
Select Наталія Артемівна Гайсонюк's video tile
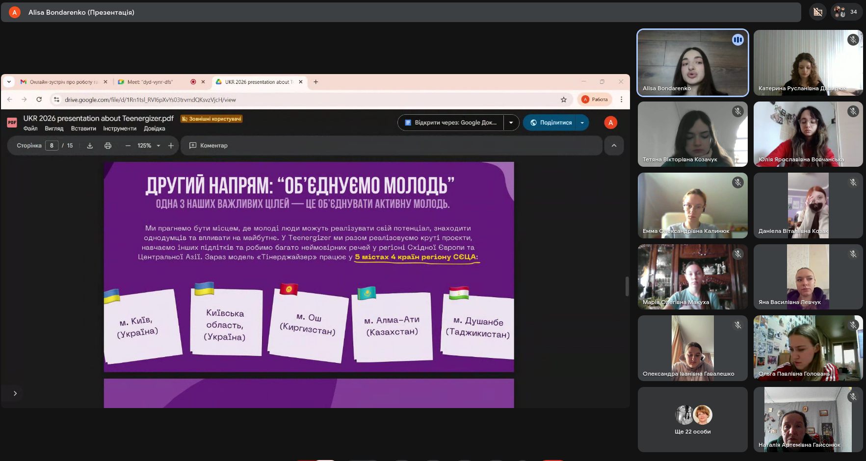pyautogui.click(x=808, y=419)
